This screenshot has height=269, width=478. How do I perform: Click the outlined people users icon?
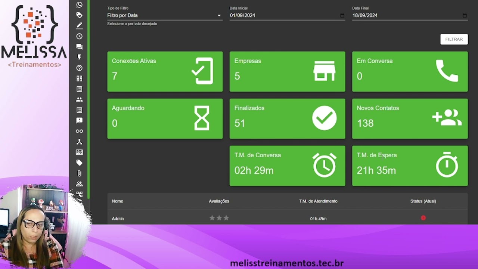[x=79, y=184]
